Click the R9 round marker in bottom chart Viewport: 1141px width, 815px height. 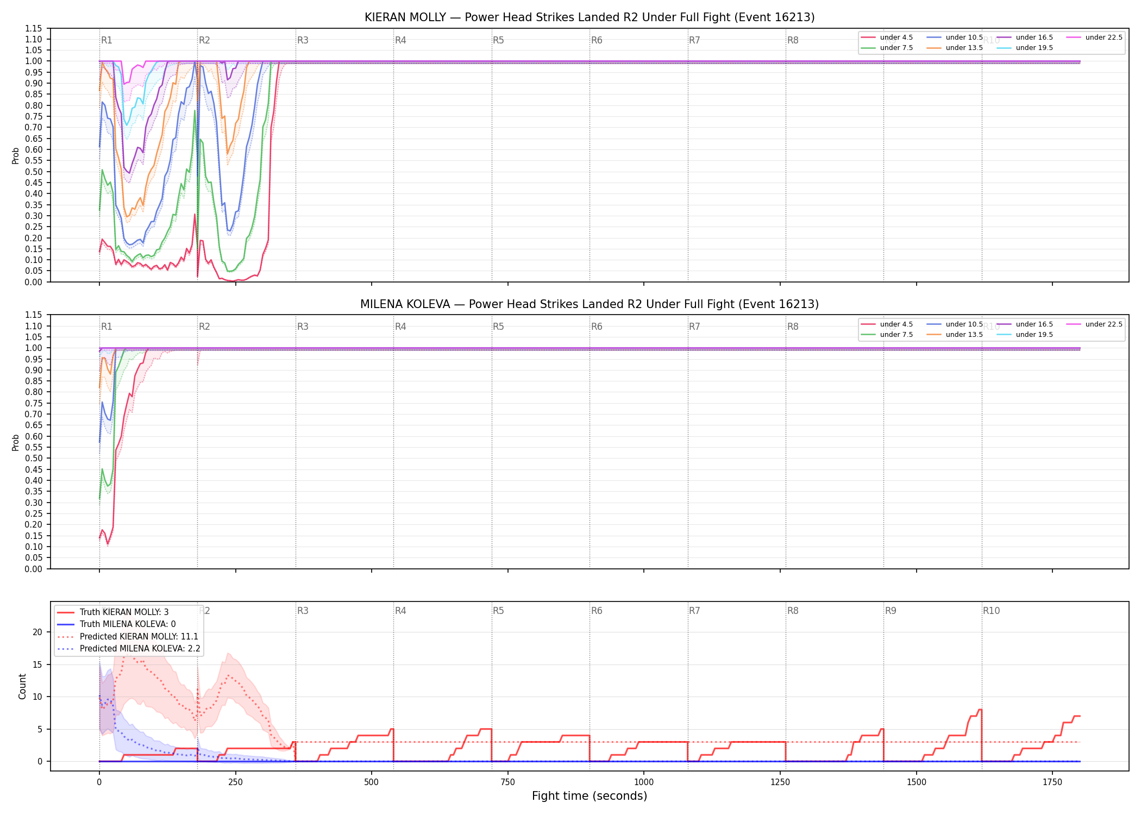891,611
